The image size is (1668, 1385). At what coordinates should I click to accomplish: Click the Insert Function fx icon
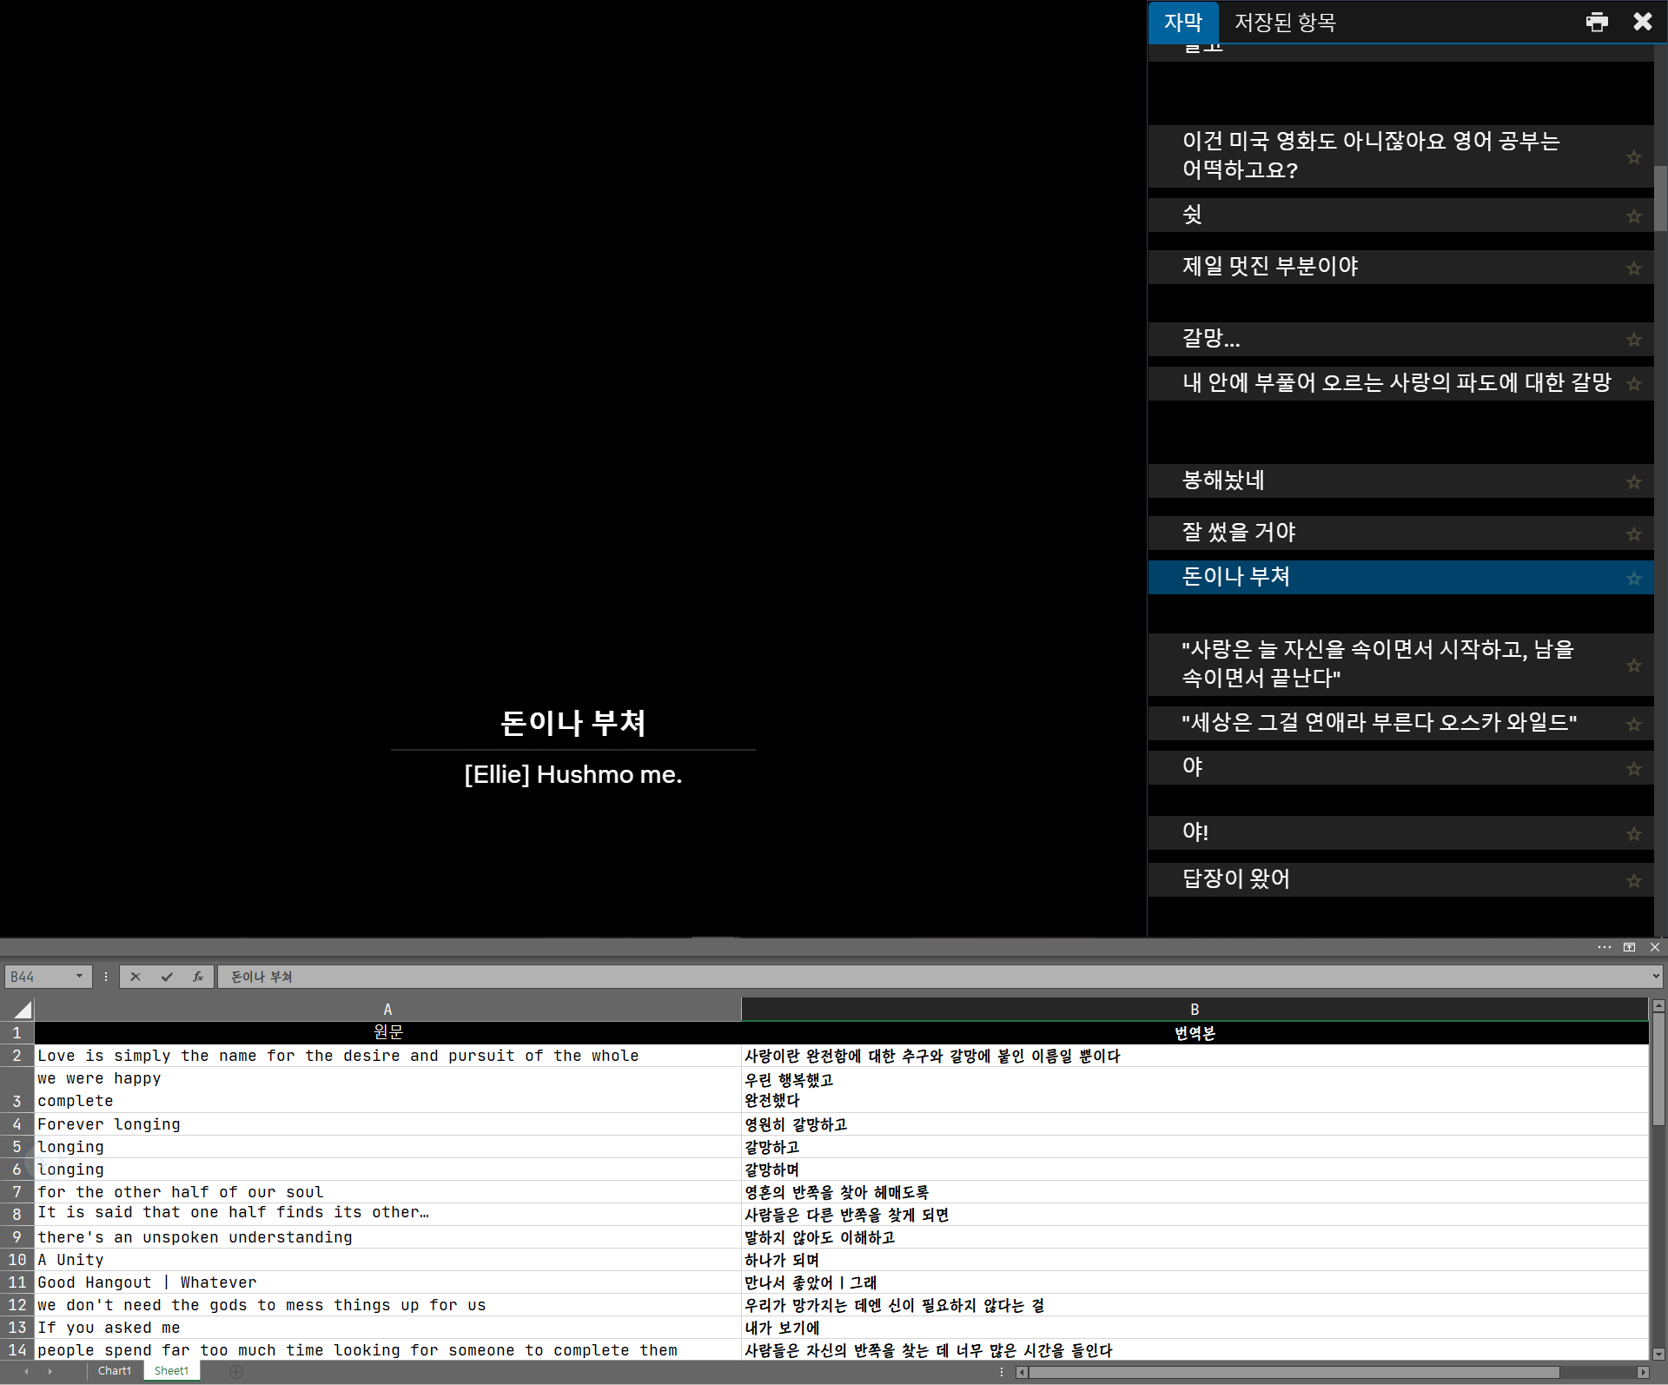coord(198,977)
